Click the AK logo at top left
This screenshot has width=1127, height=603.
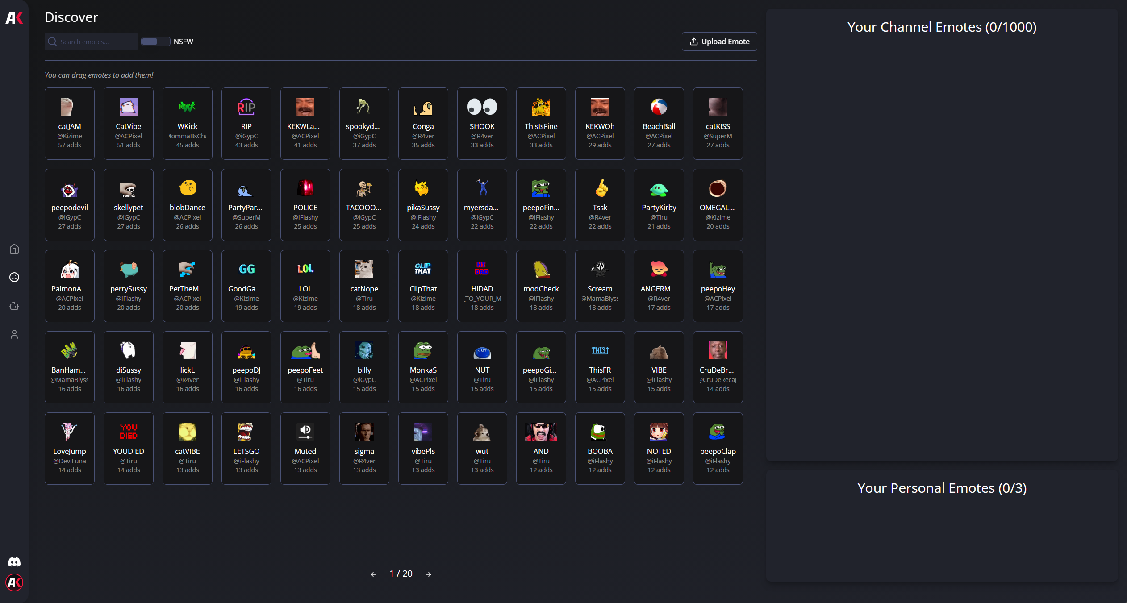tap(14, 18)
